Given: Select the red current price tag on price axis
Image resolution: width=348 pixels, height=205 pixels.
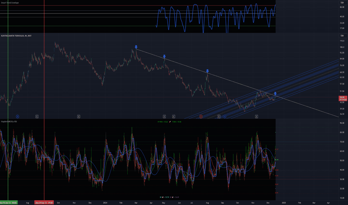Looking at the screenshot, I should click(343, 98).
